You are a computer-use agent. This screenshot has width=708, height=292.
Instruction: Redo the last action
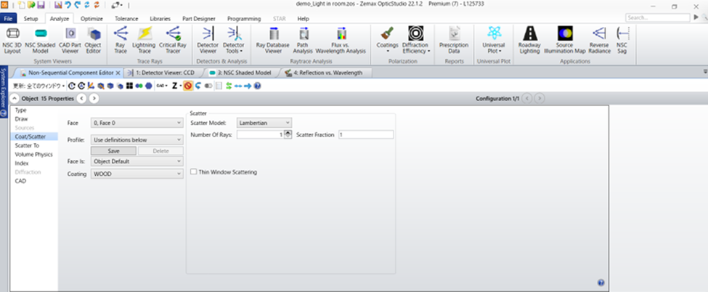click(x=77, y=5)
